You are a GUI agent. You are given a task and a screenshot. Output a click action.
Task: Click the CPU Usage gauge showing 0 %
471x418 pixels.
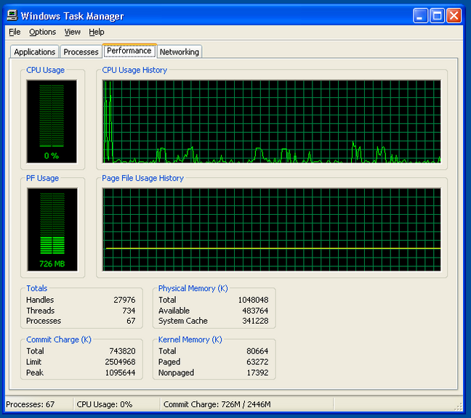click(x=51, y=120)
